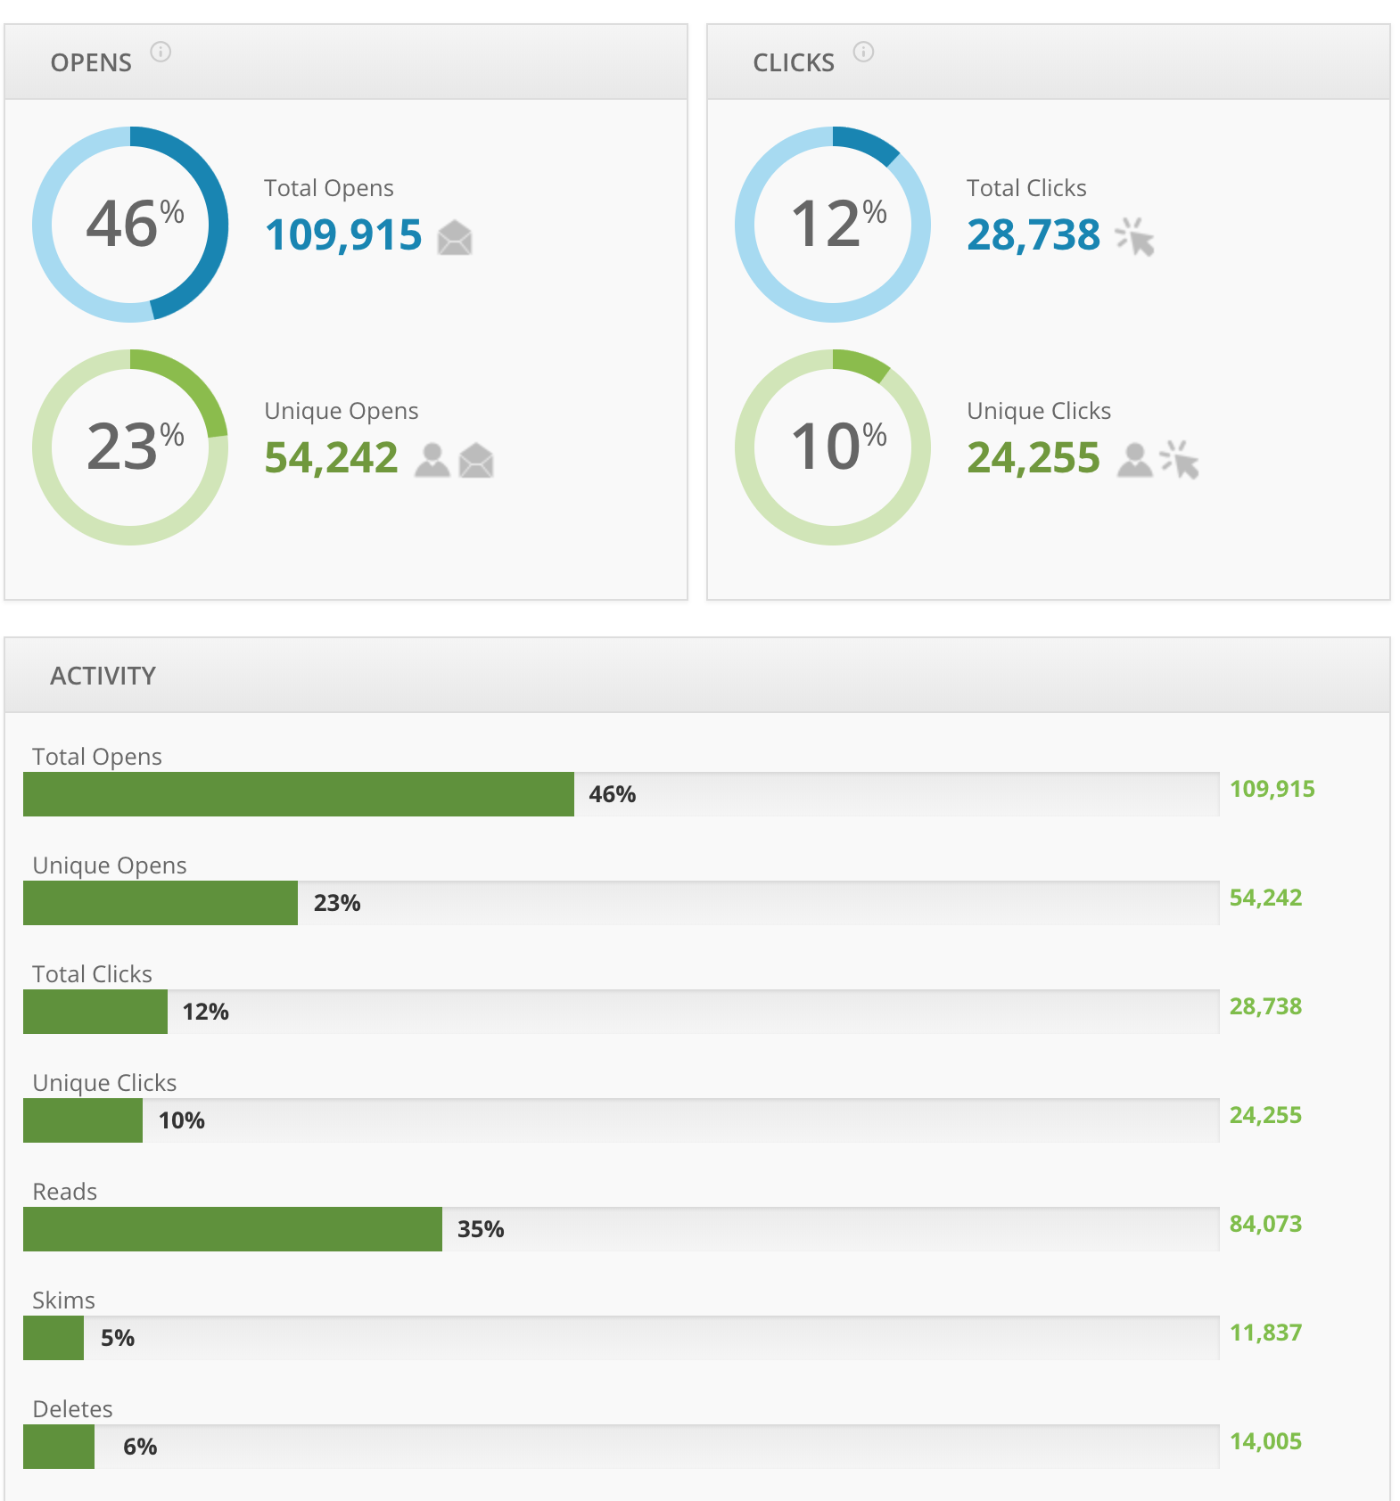
Task: Open the Unique Opens count 54,242
Action: coord(331,458)
